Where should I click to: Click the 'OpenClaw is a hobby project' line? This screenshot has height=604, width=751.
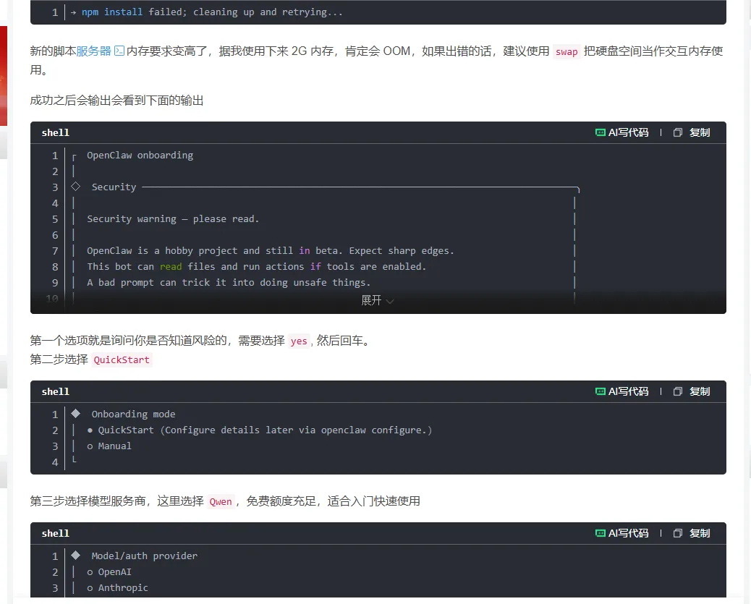(270, 251)
